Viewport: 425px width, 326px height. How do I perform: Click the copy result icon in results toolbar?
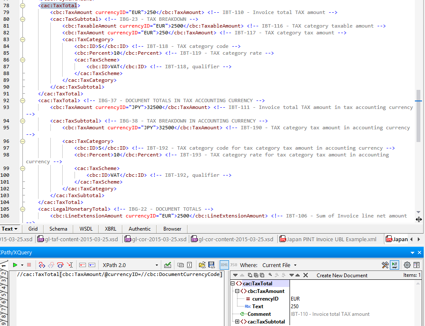click(x=250, y=275)
